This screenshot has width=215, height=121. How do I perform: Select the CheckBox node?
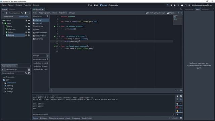[12, 29]
